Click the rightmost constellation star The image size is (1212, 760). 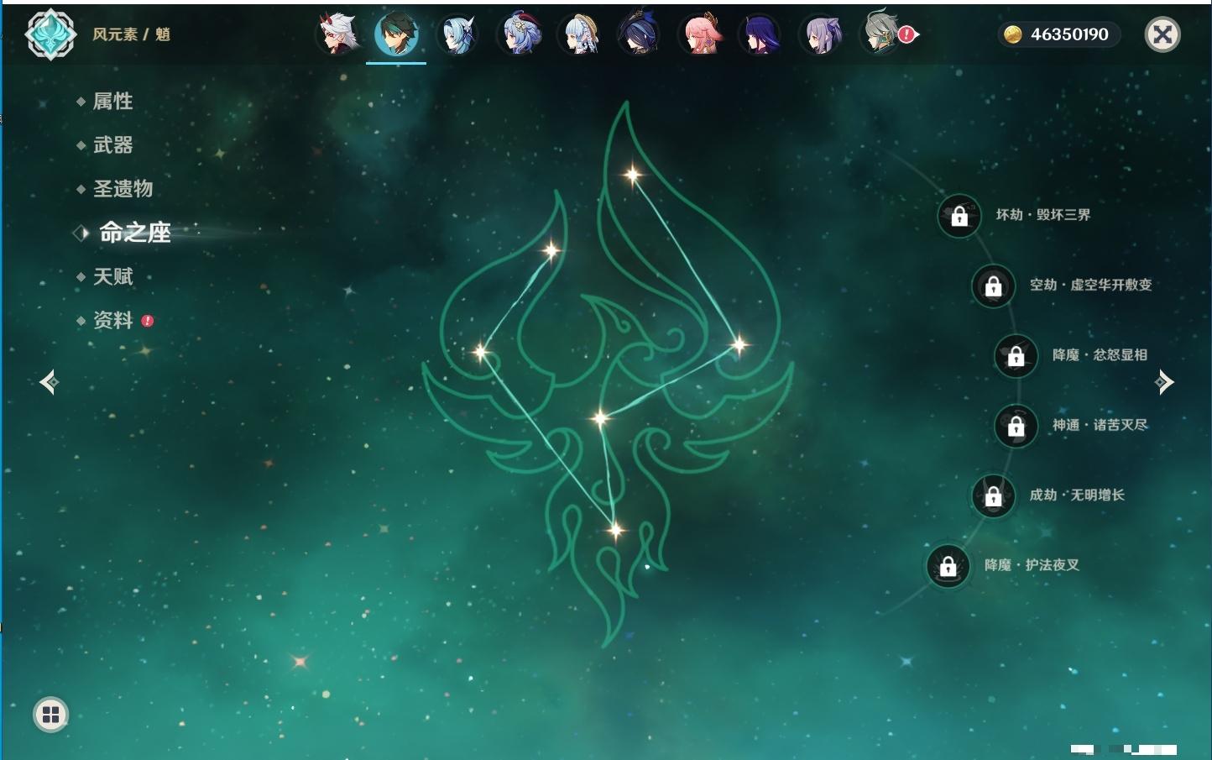pos(739,343)
